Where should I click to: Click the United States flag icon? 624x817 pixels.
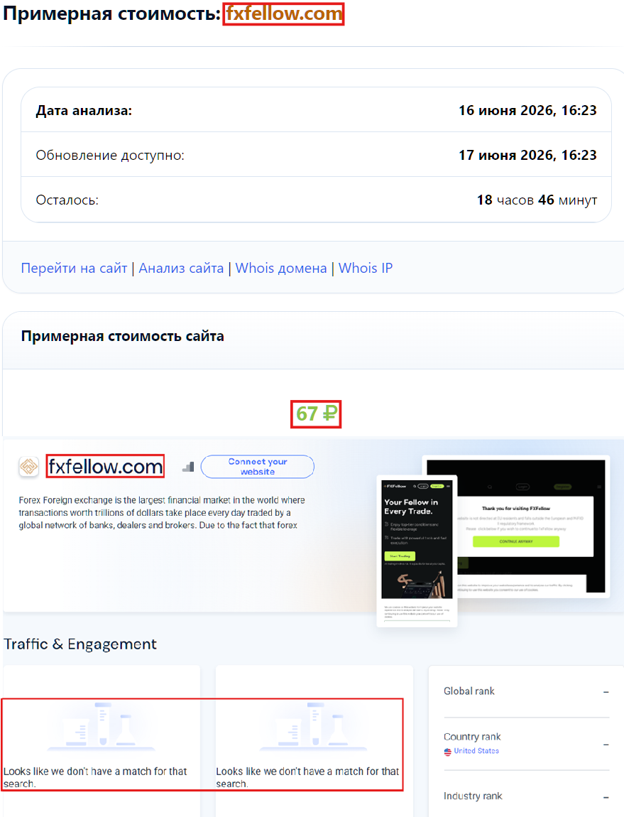[447, 752]
